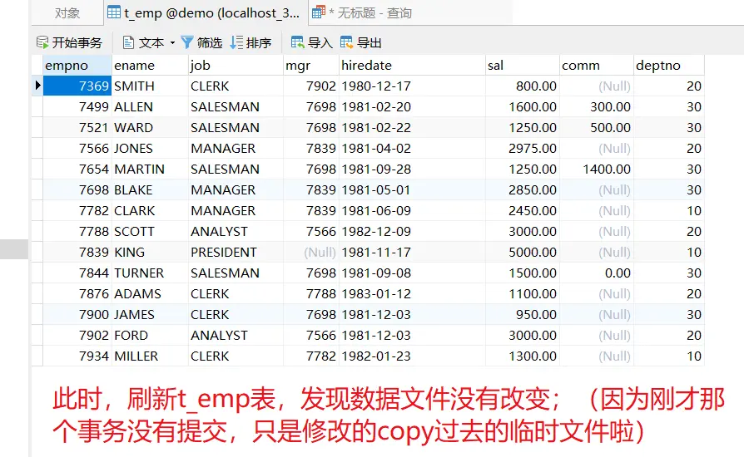Click the 7782 mgr cell of MILLER
The height and width of the screenshot is (457, 744).
point(311,356)
